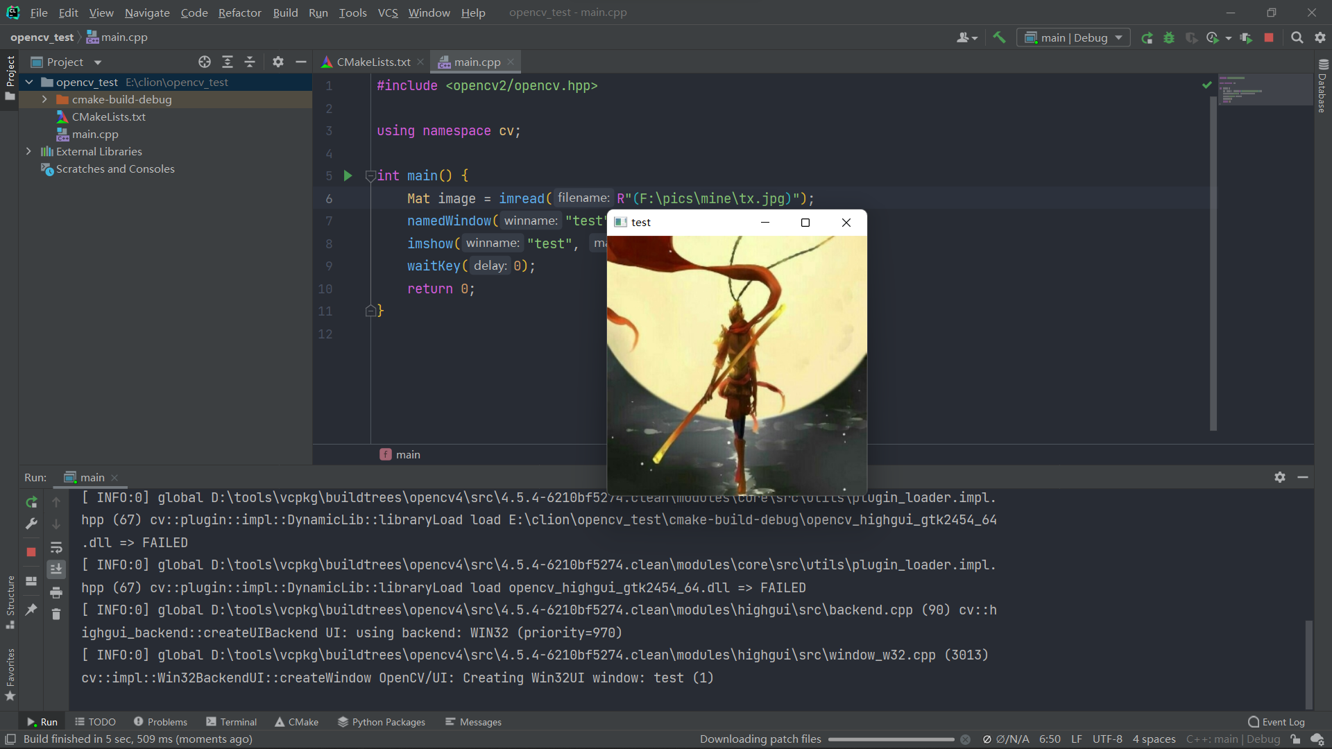
Task: Open the profiler dropdown arrow
Action: tap(1229, 38)
